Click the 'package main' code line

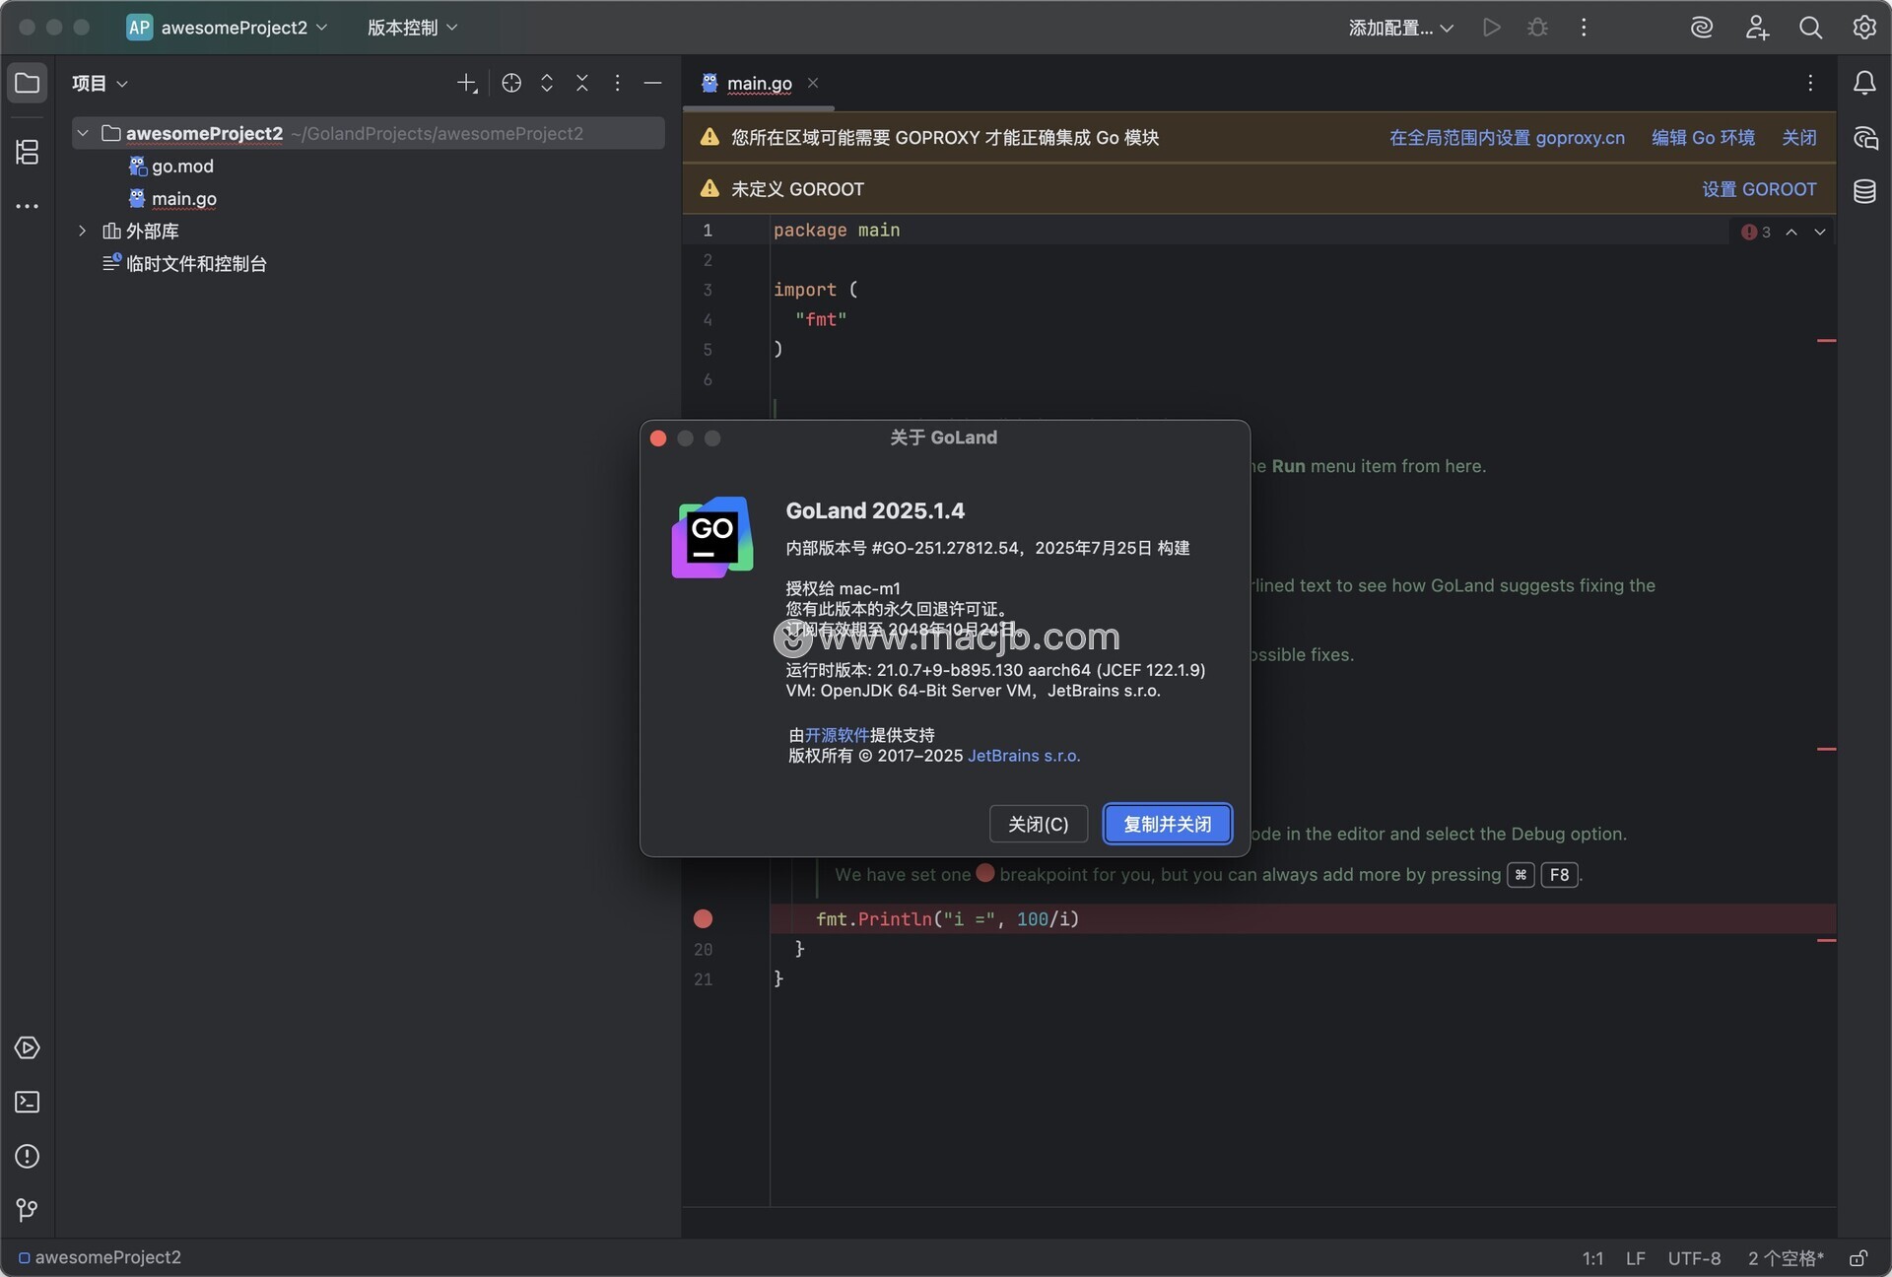(837, 230)
